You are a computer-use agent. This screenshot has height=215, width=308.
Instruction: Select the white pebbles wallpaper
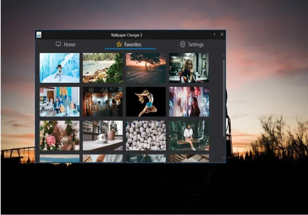tap(146, 135)
